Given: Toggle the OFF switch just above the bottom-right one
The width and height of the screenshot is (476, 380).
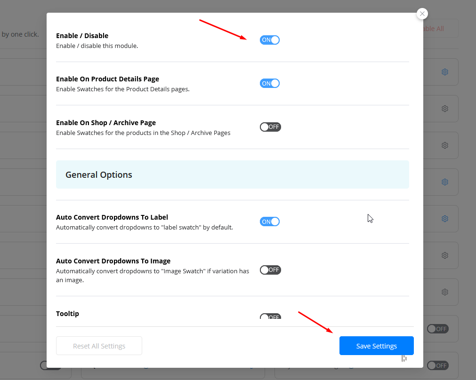Looking at the screenshot, I should coord(437,329).
